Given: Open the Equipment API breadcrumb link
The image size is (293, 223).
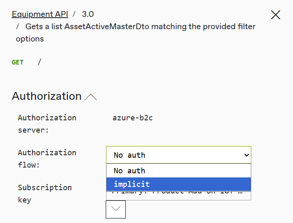Looking at the screenshot, I should [40, 14].
